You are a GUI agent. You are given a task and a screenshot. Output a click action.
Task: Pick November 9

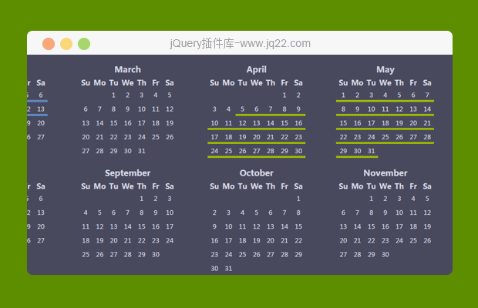[385, 213]
